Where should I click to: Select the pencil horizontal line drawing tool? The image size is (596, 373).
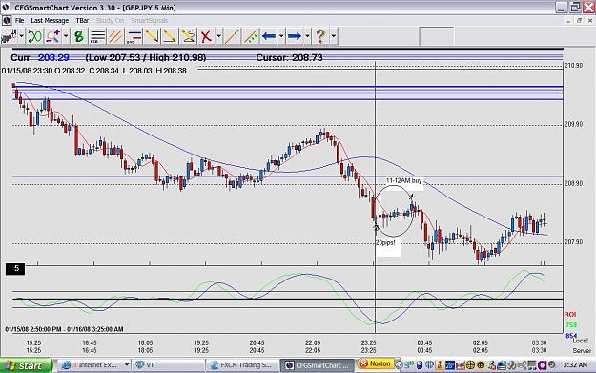pyautogui.click(x=170, y=36)
